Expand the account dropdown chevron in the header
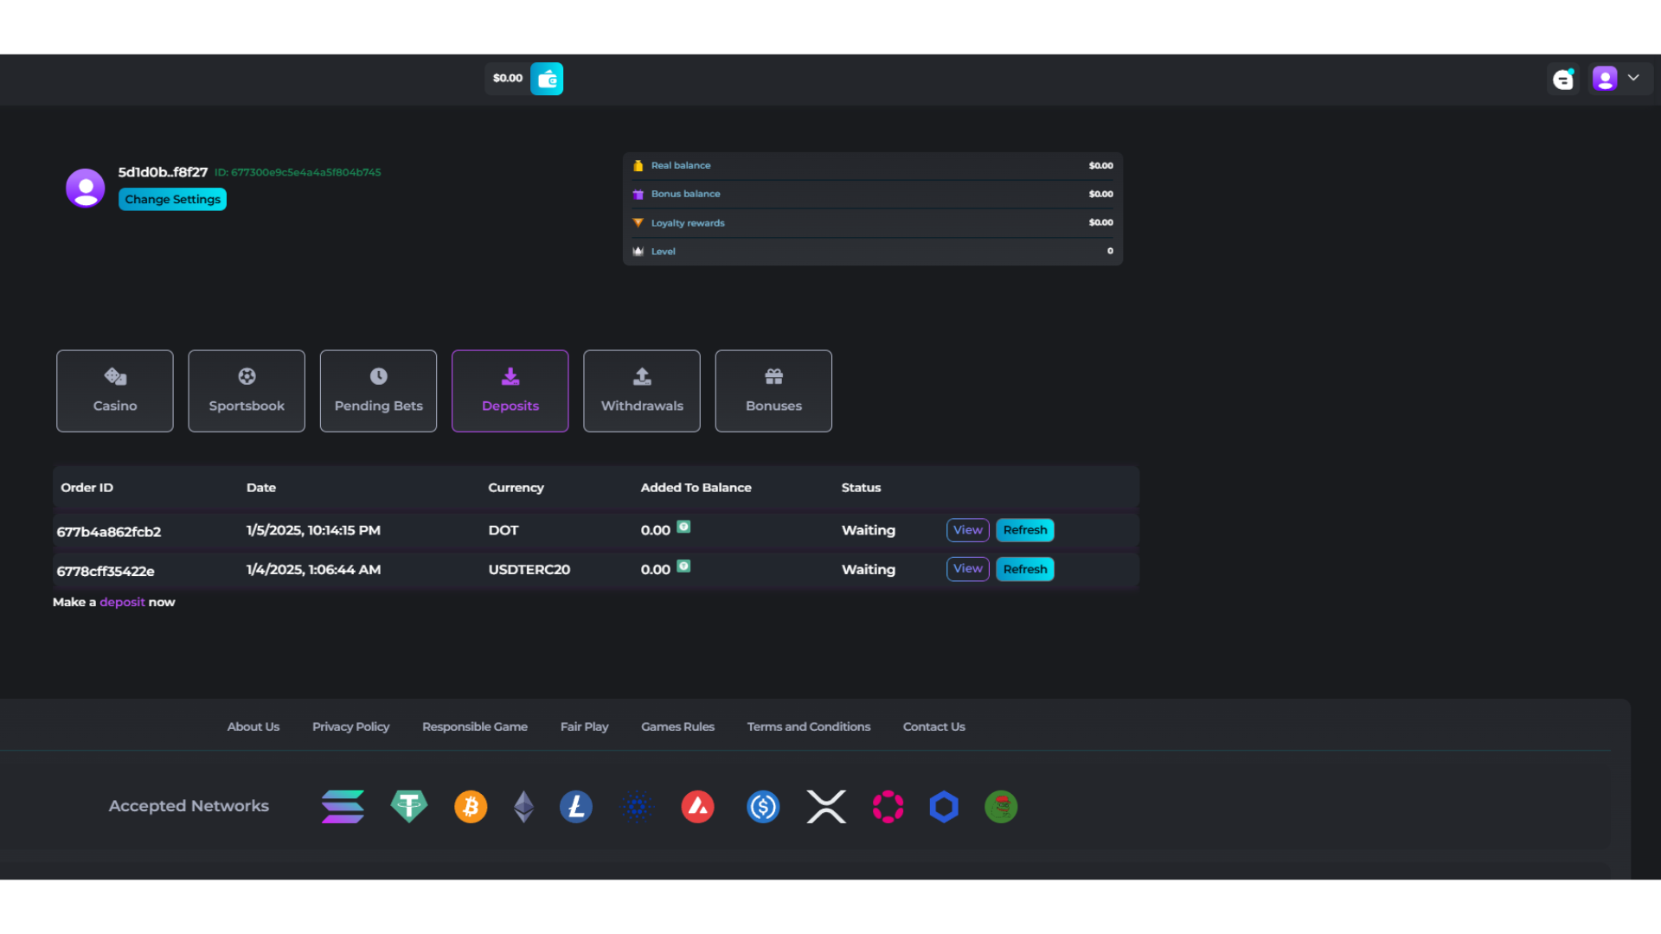 click(x=1633, y=78)
